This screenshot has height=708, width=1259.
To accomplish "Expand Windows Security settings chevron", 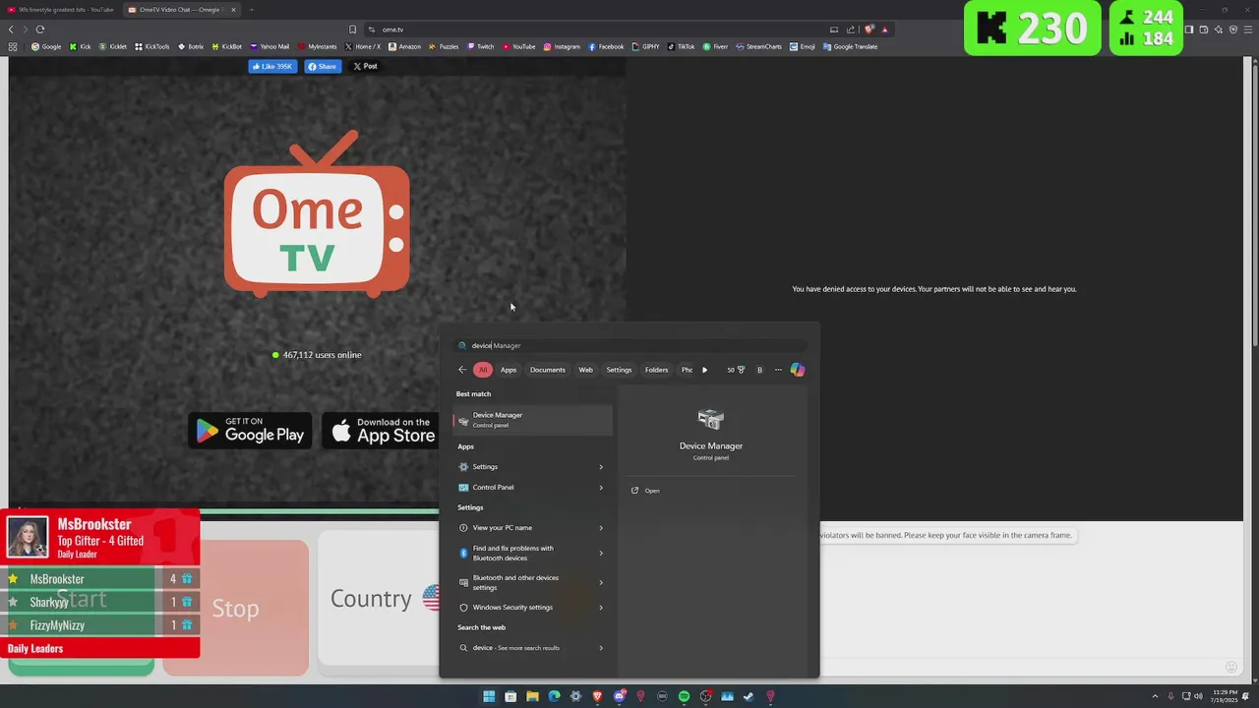I will [601, 608].
